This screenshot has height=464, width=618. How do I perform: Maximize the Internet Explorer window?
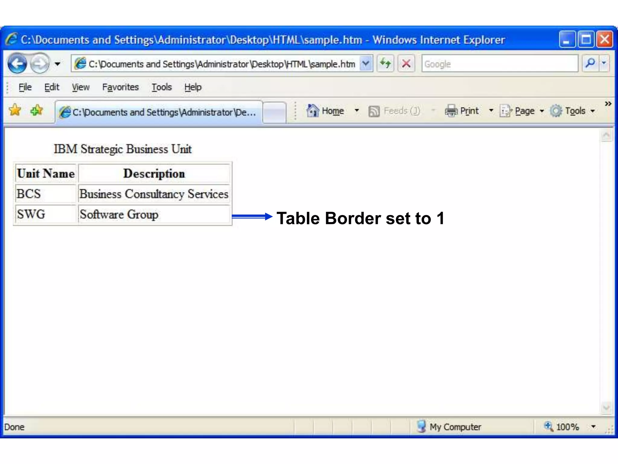[586, 40]
